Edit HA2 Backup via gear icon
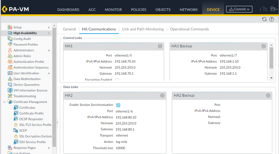This screenshot has width=279, height=154. pos(268,95)
